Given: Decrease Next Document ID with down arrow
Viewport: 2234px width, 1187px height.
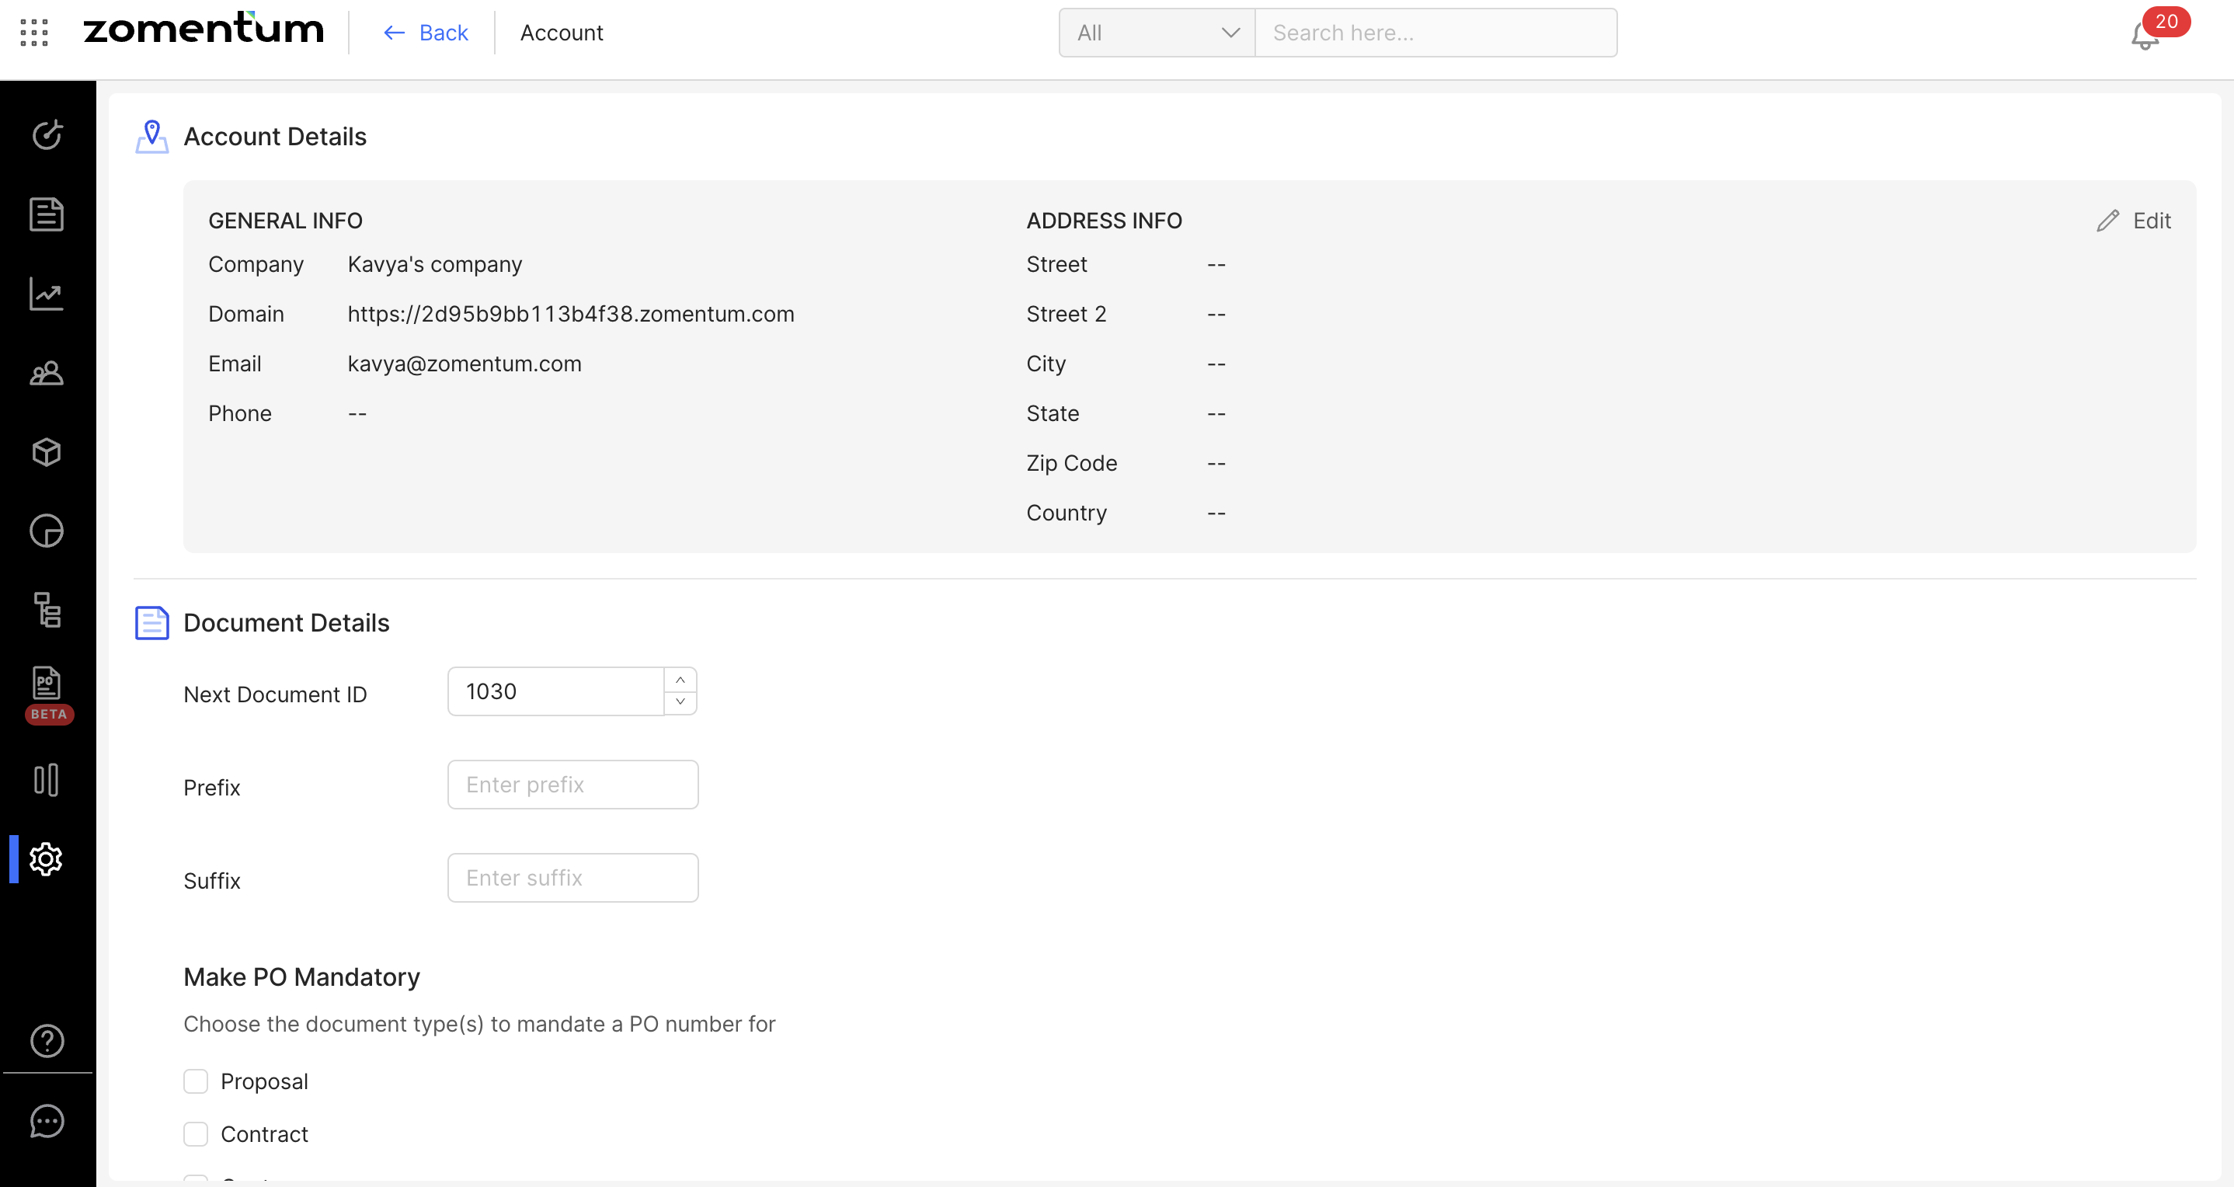Looking at the screenshot, I should [680, 701].
